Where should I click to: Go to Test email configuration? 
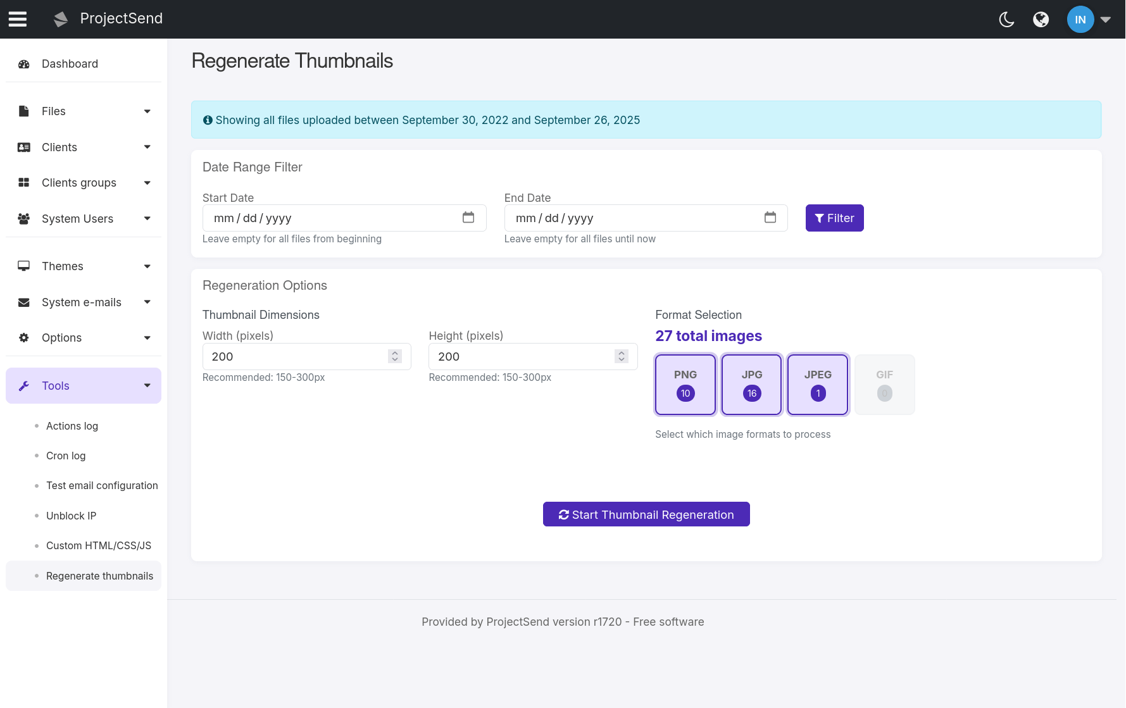[x=102, y=485]
